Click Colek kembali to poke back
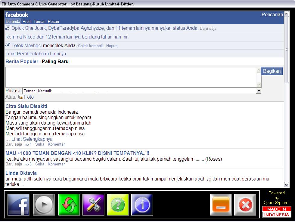The height and width of the screenshot is (222, 295). pyautogui.click(x=90, y=46)
